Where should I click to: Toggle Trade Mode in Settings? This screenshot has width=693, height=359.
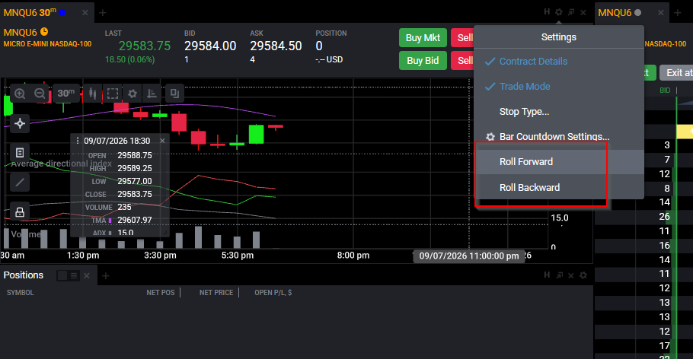559,87
